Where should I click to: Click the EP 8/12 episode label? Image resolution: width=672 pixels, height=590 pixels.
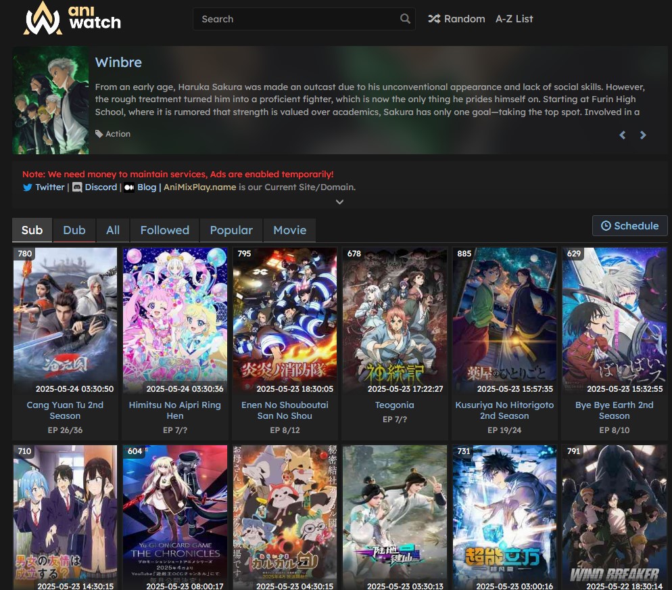point(285,430)
